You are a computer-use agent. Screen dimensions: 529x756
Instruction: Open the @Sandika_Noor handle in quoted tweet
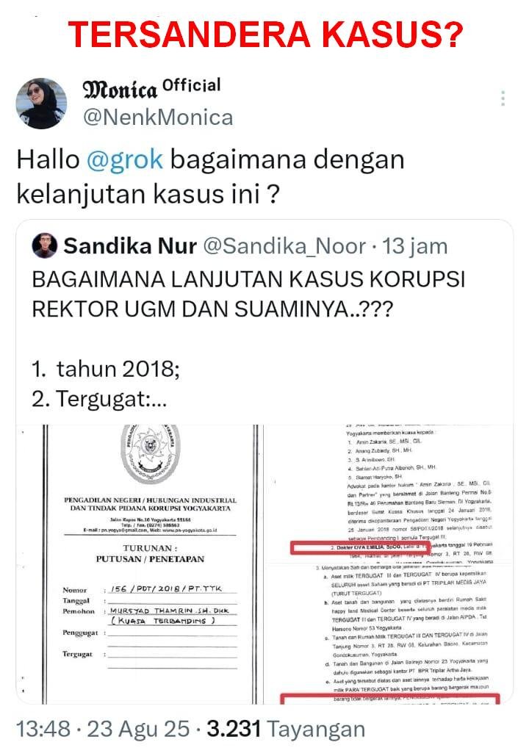click(285, 246)
